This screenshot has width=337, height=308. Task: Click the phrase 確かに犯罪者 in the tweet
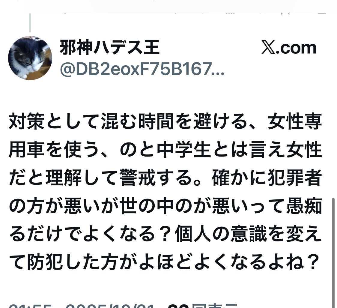267,178
